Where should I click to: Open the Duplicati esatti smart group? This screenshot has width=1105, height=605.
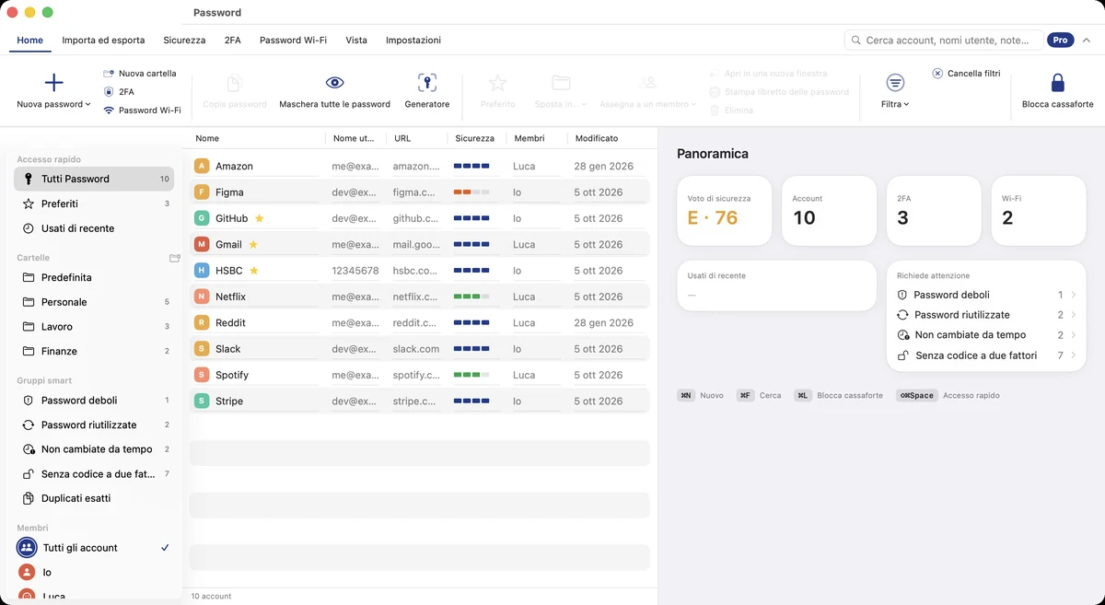pyautogui.click(x=94, y=498)
